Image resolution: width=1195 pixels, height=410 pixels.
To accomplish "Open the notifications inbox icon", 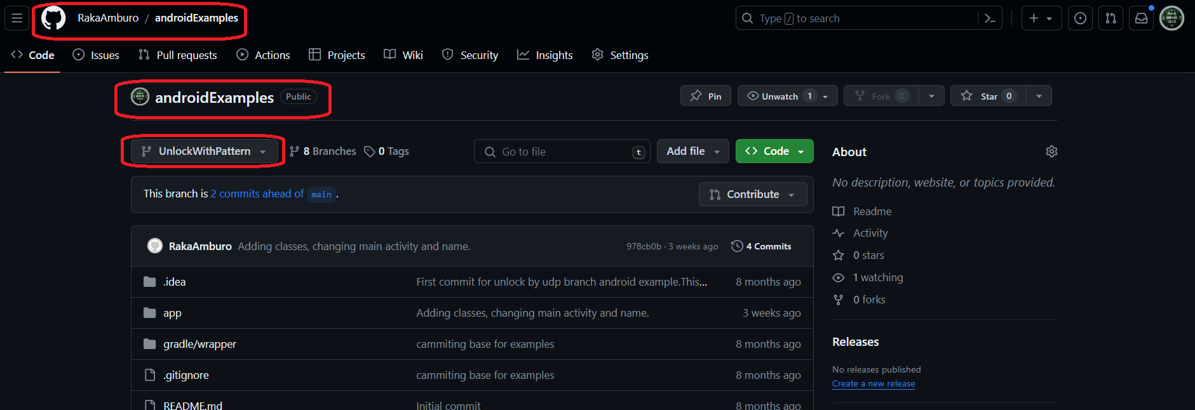I will tap(1141, 18).
